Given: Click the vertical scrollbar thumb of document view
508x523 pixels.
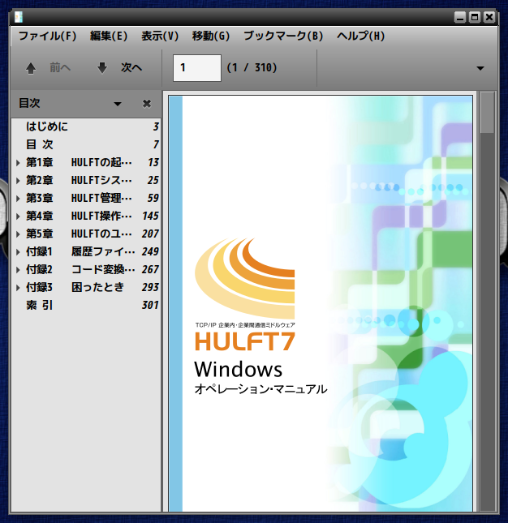Looking at the screenshot, I should (487, 113).
